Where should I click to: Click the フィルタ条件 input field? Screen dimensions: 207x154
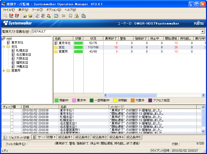(x=40, y=144)
